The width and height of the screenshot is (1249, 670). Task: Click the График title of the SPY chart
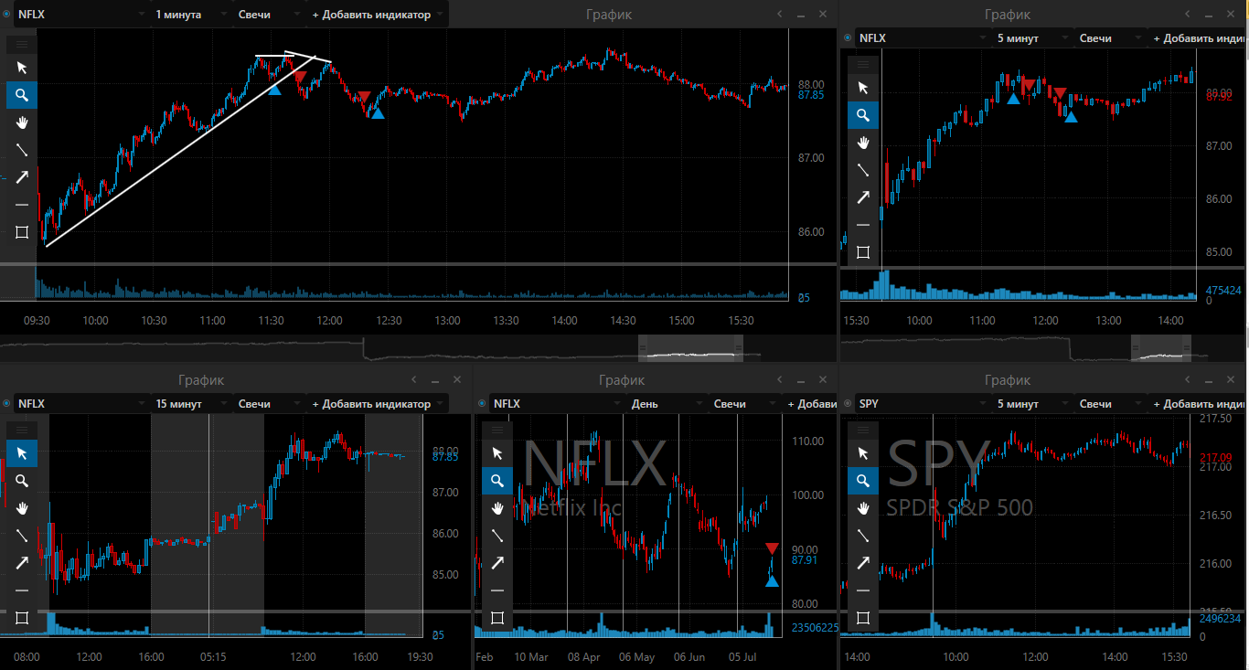[1008, 380]
